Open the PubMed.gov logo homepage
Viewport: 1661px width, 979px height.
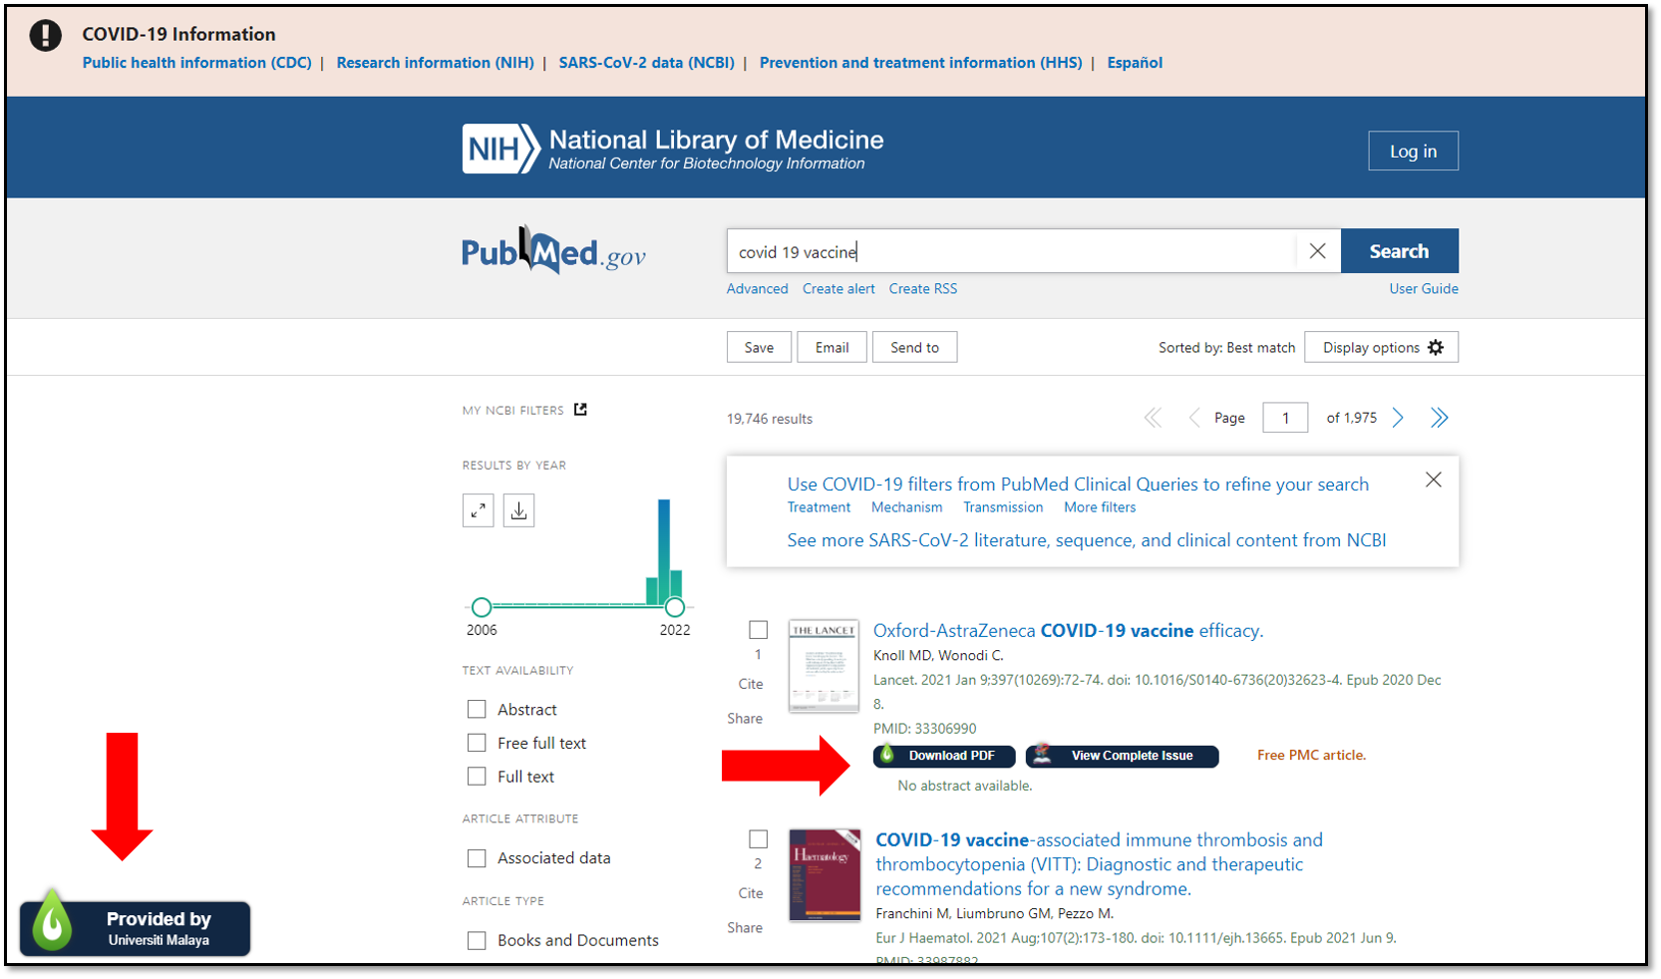[x=553, y=251]
